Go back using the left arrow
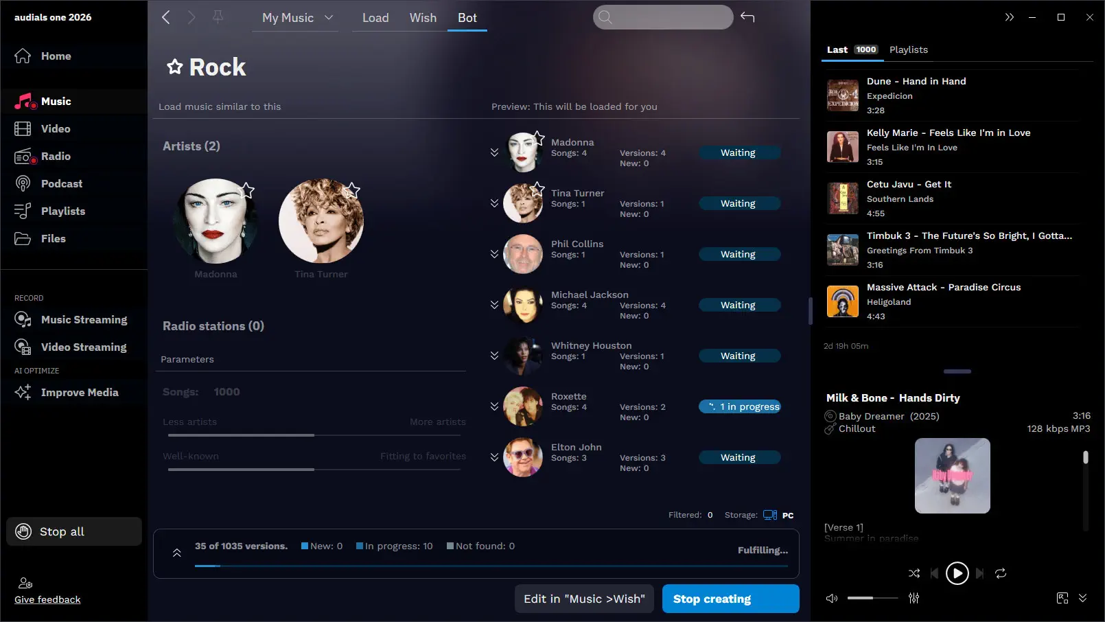 point(165,17)
